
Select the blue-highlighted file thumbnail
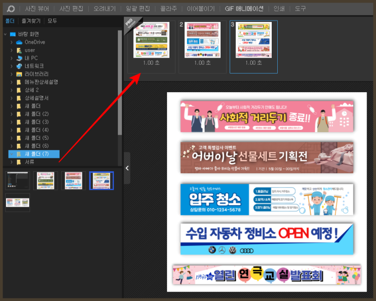(101, 181)
